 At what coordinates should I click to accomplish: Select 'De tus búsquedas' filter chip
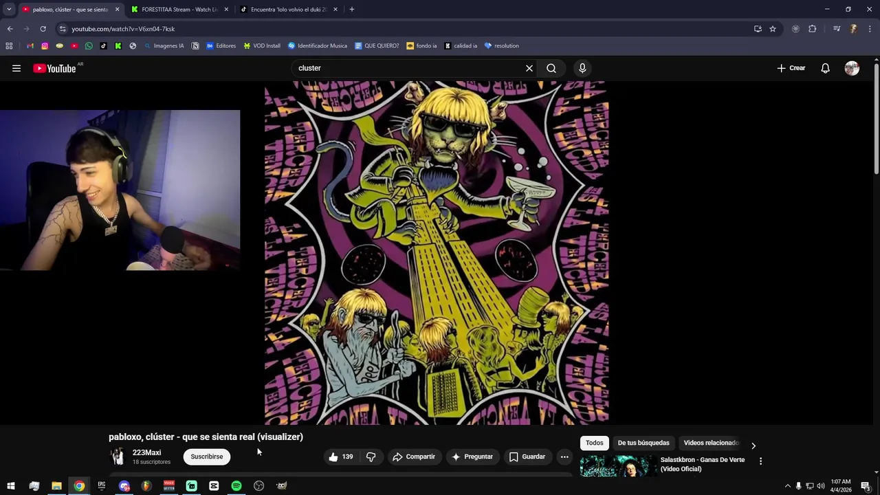(643, 443)
